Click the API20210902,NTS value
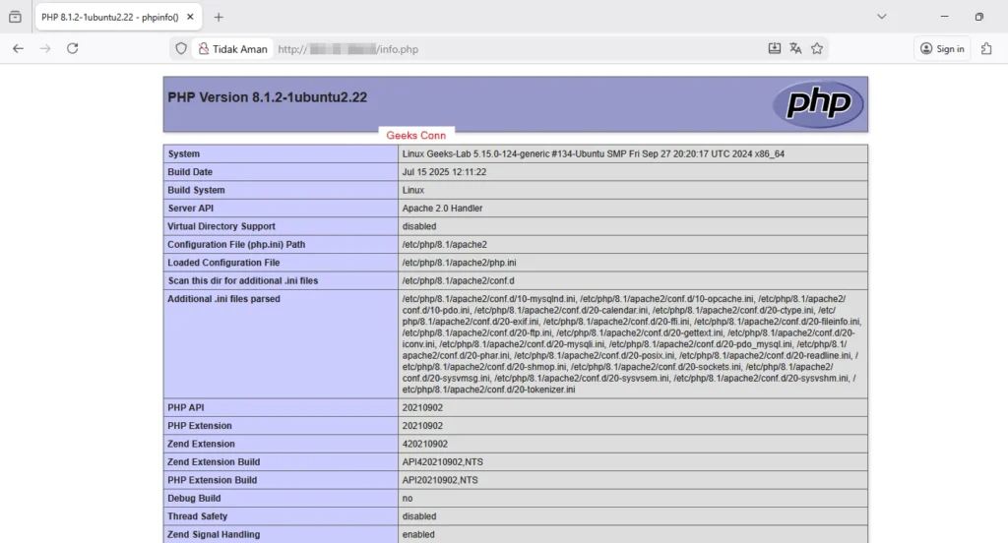1008x543 pixels. [x=440, y=480]
